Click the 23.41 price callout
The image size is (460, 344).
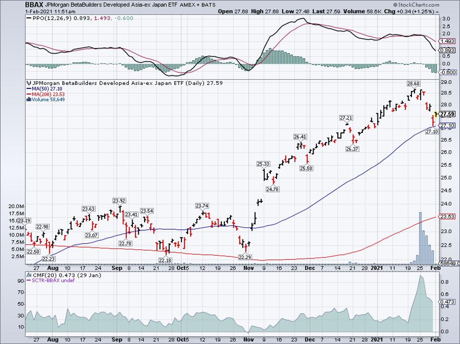click(132, 214)
